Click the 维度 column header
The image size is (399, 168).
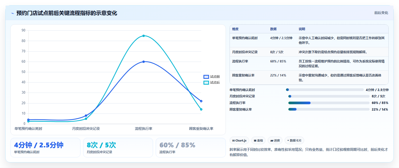click(235, 29)
